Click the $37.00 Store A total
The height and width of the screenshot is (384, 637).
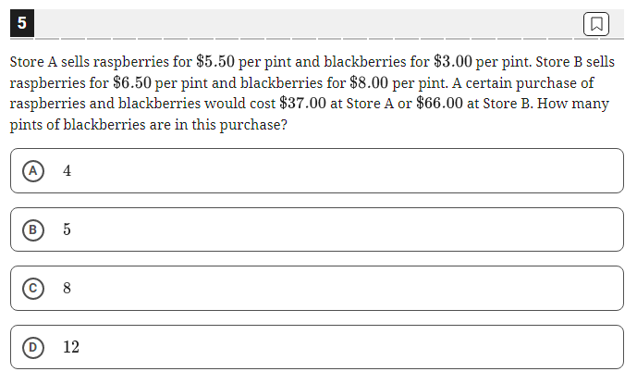click(302, 104)
